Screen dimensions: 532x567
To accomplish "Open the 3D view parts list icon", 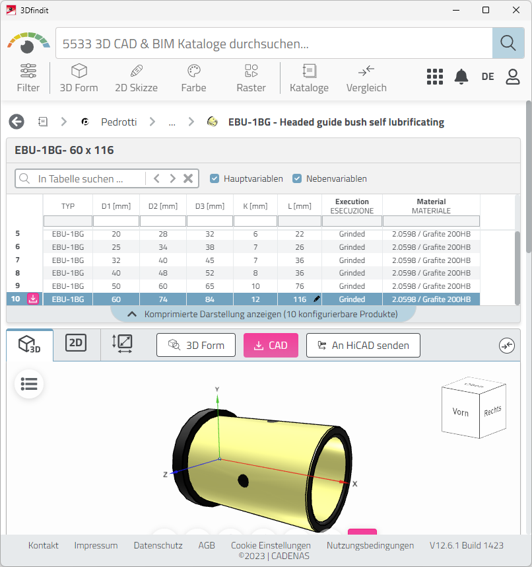I will pos(29,384).
